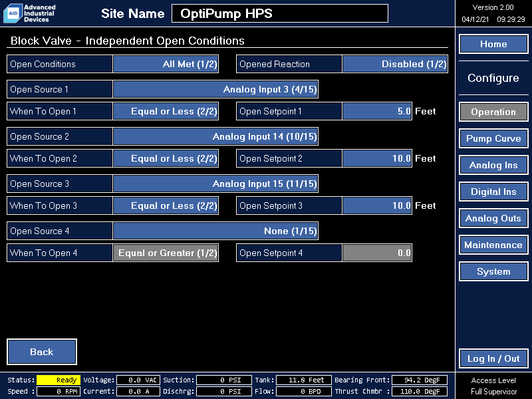Click the Voltage 0.0 VAC readout
Screen dimensions: 532x399
click(138, 380)
